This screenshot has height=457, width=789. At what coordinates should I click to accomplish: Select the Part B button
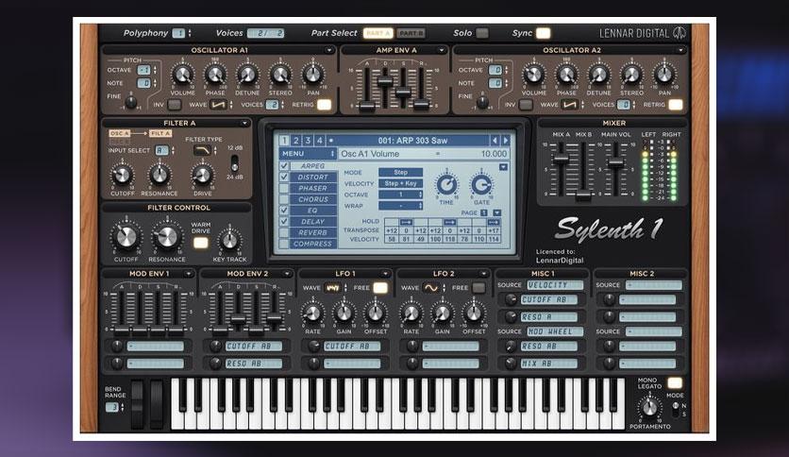point(411,33)
